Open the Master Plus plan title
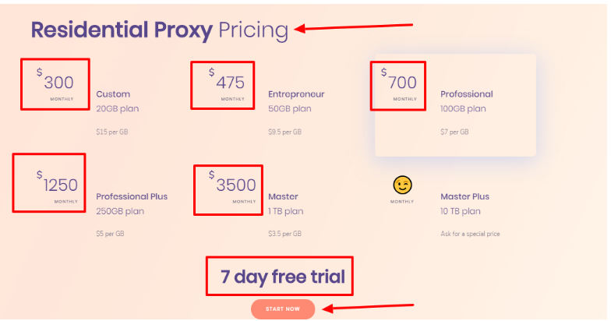The width and height of the screenshot is (611, 321). (464, 196)
